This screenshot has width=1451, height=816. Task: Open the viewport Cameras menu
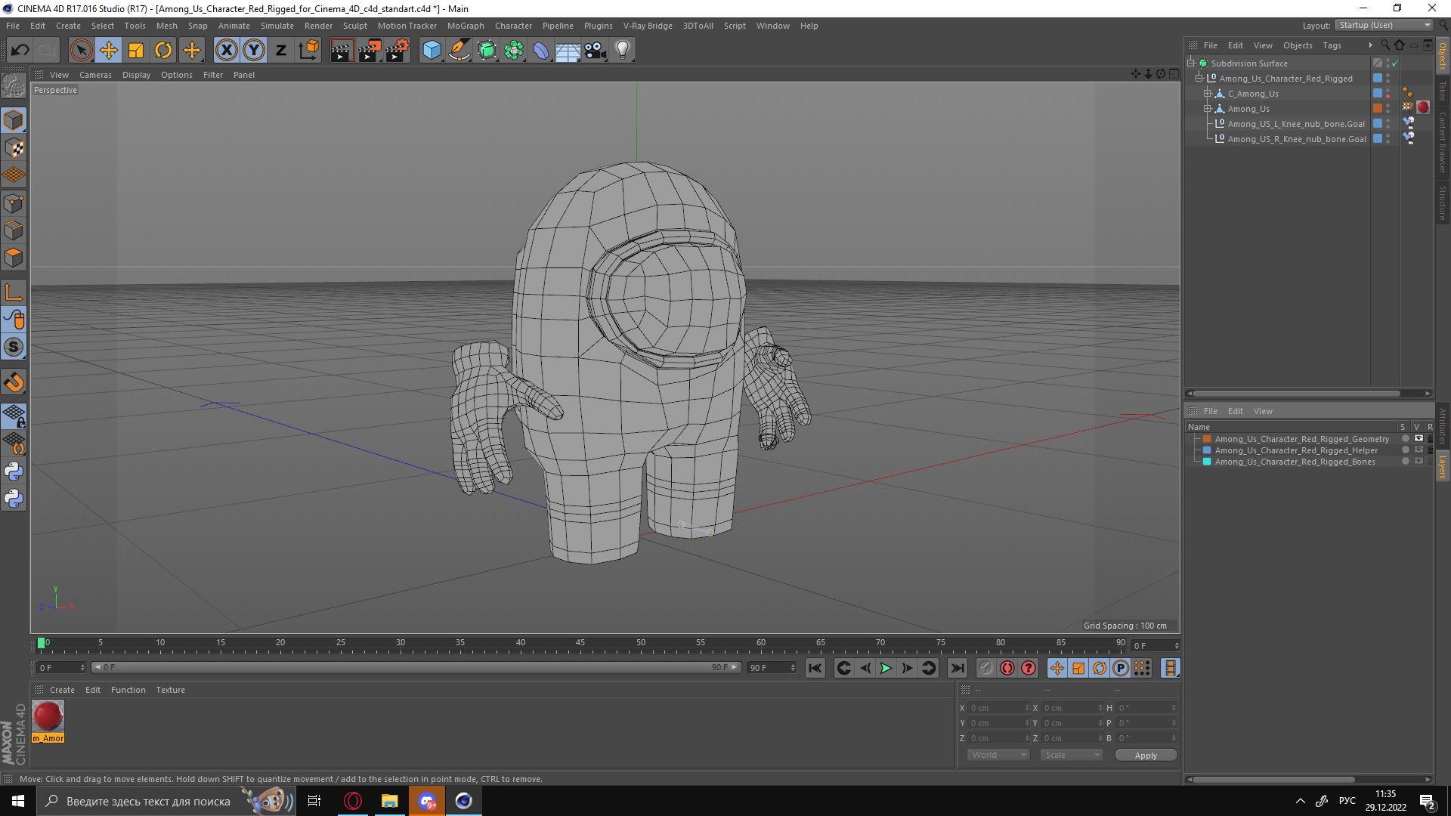pos(95,75)
